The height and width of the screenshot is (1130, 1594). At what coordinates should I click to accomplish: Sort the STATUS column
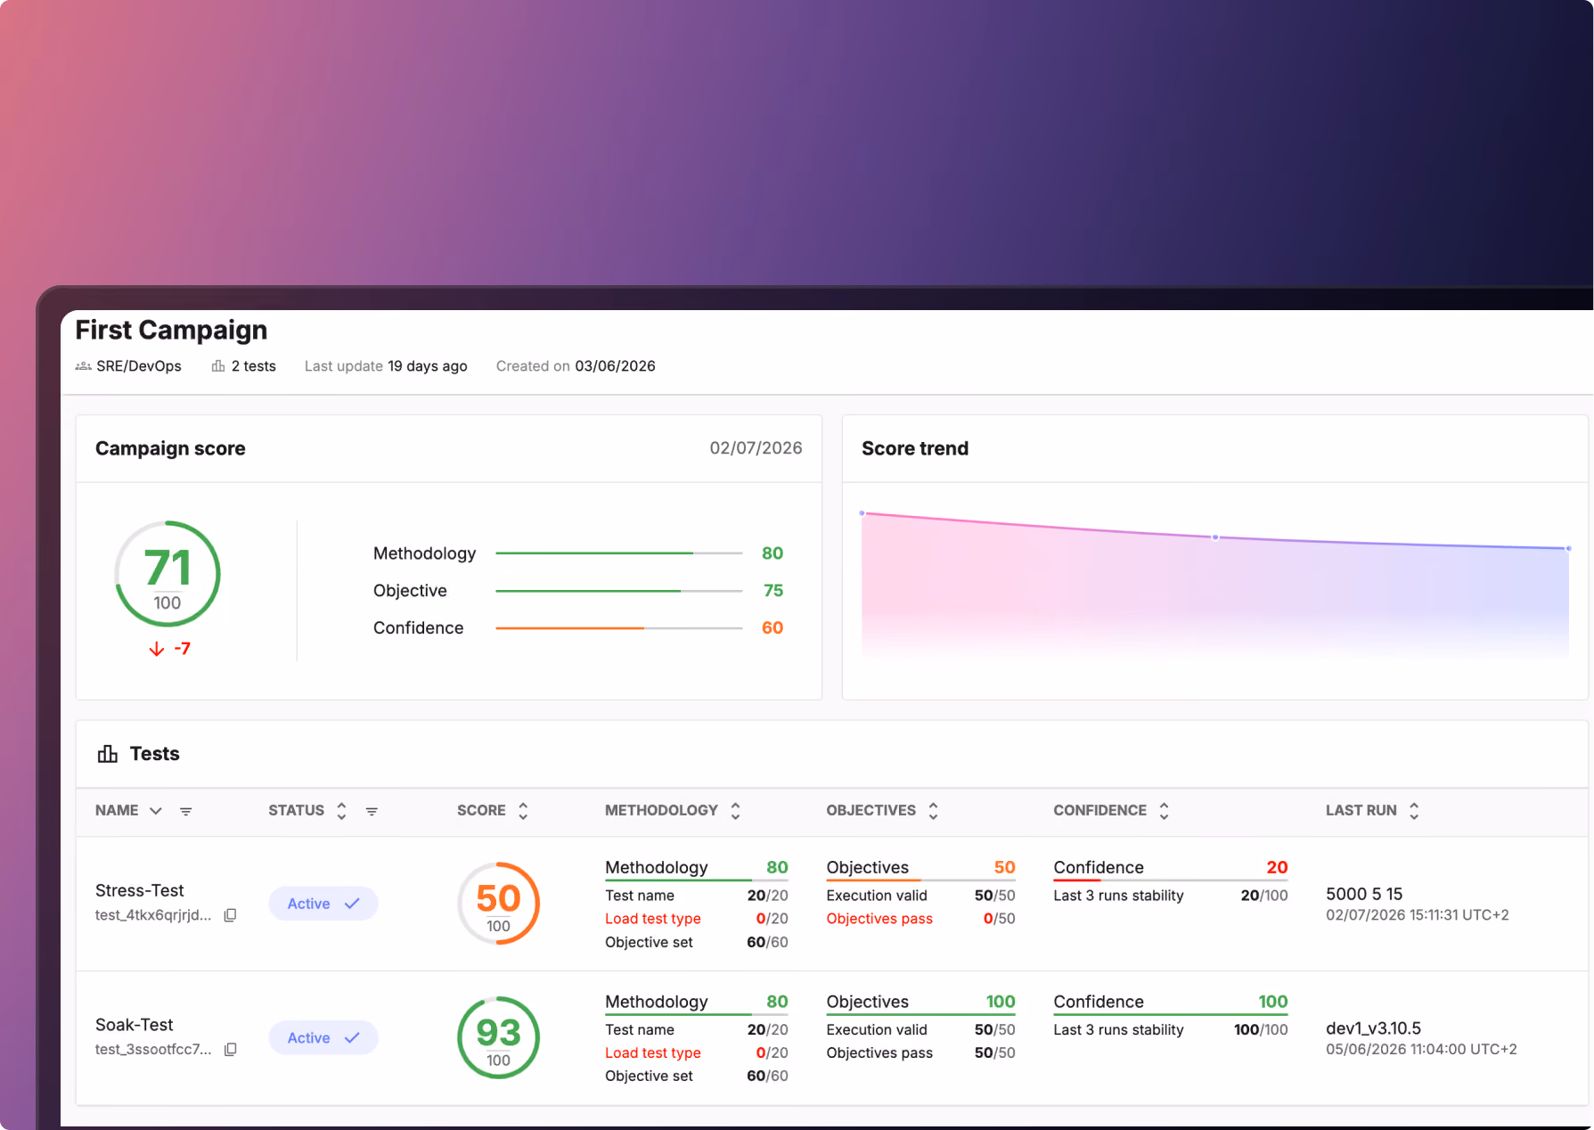pyautogui.click(x=341, y=810)
